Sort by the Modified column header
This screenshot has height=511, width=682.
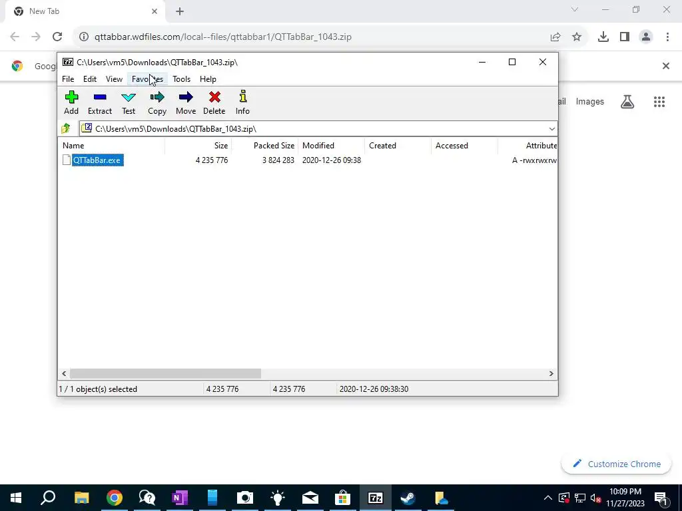[332, 146]
